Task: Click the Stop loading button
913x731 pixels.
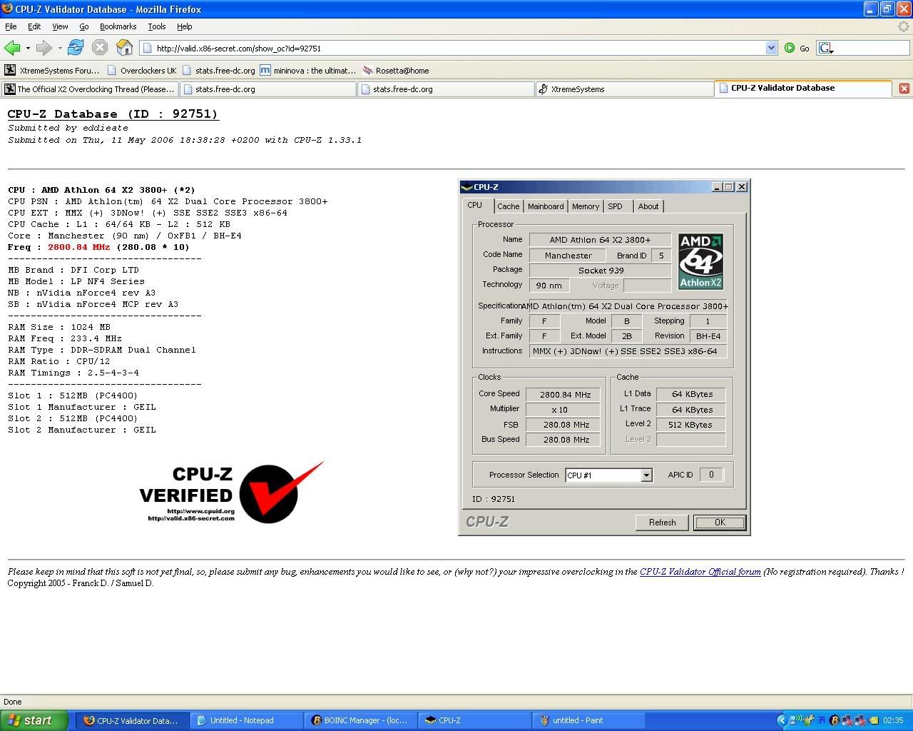Action: (100, 48)
